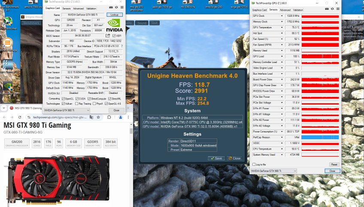
Task: Click the Bus Interface question mark icon
Action: (x=122, y=46)
